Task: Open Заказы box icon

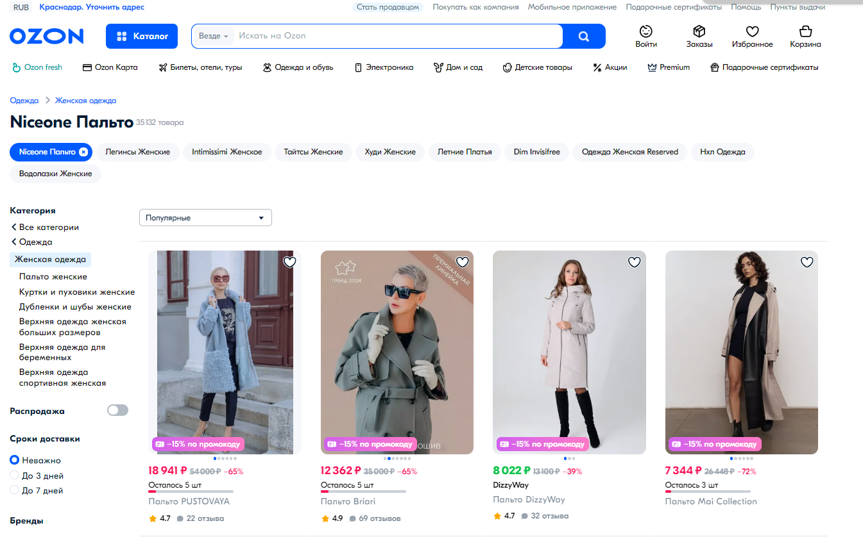Action: coord(699,31)
